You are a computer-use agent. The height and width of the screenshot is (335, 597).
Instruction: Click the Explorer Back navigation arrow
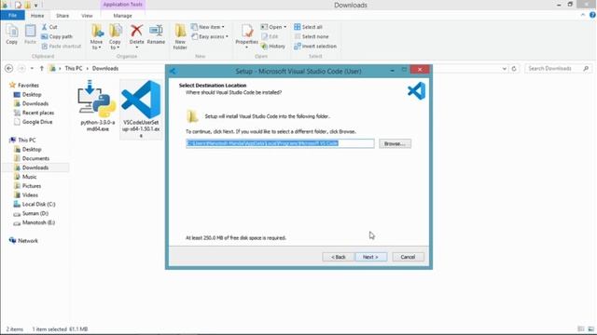coord(8,68)
